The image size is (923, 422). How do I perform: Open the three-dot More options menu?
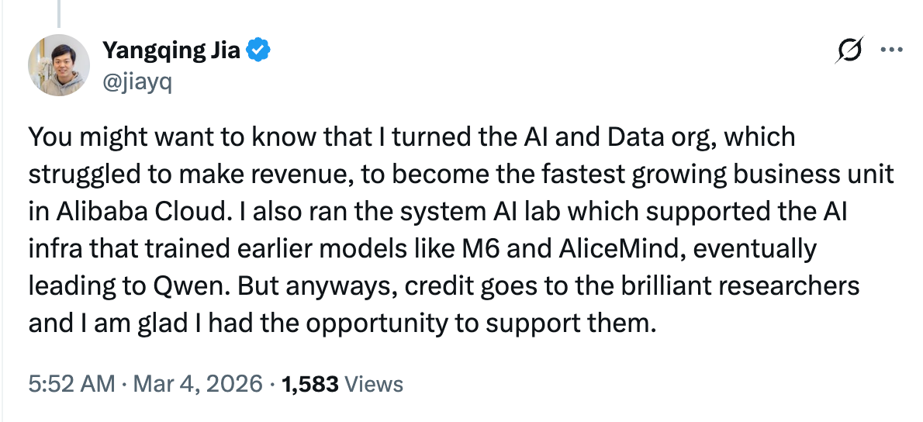(x=889, y=50)
